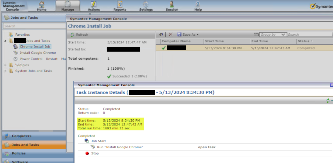Refresh the Chrome Install Job status
The image size is (333, 163).
79,35
